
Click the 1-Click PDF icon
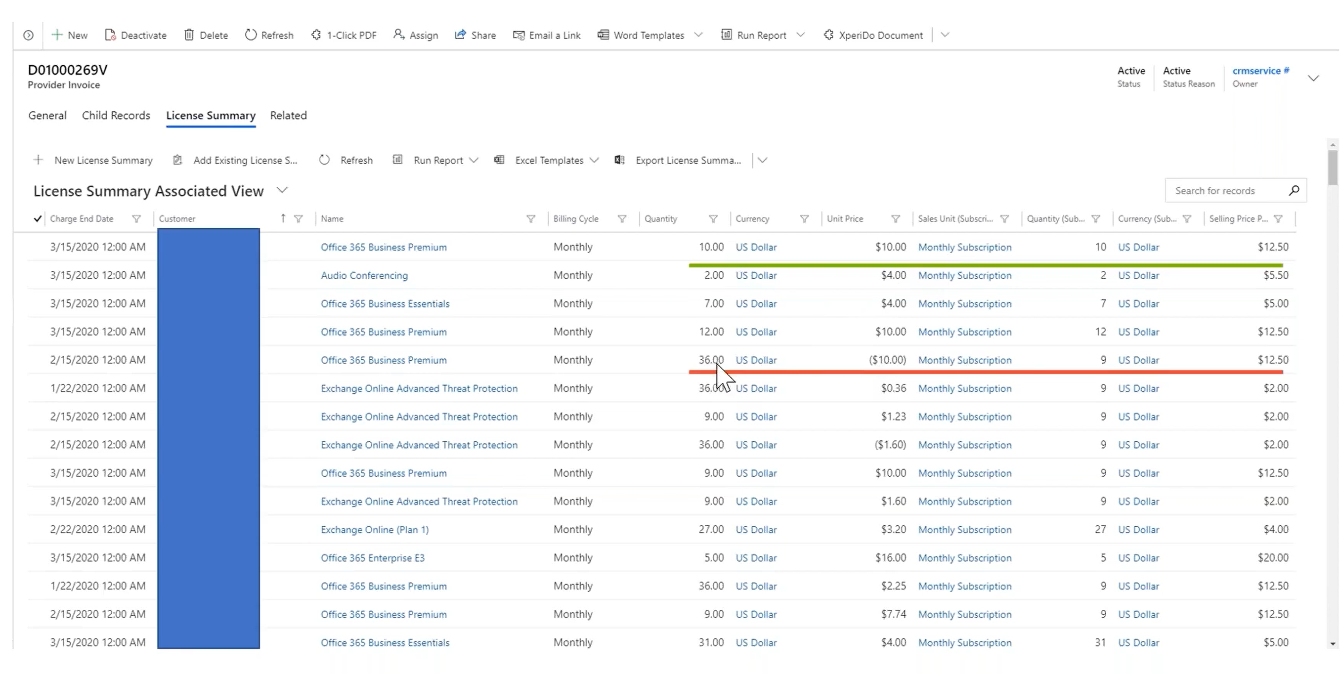tap(316, 35)
